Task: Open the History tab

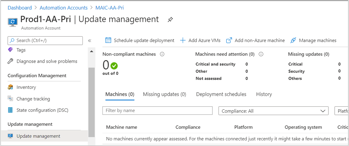Action: pyautogui.click(x=264, y=94)
